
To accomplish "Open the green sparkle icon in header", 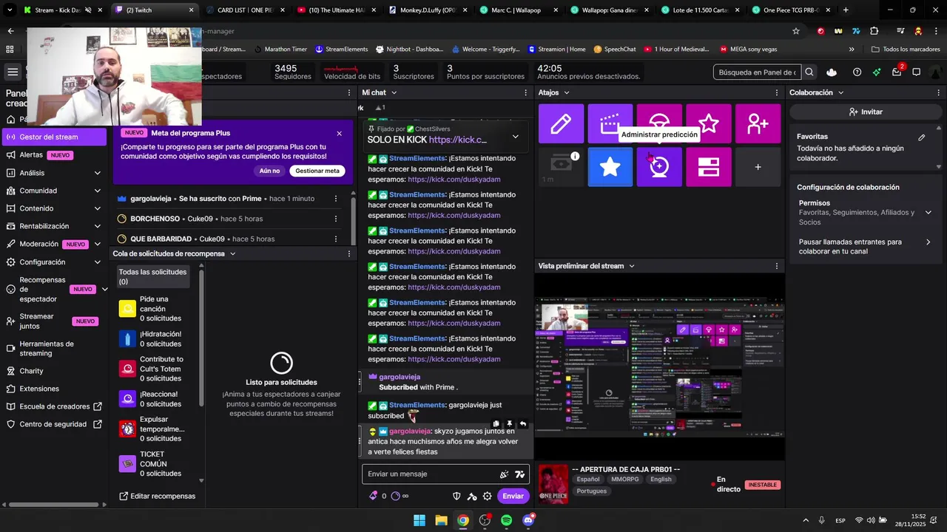I will pos(877,72).
